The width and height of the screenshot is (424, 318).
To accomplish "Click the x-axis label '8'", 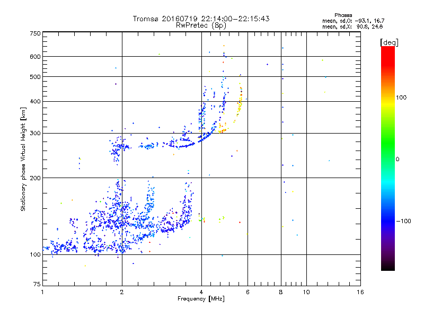I will (x=281, y=292).
